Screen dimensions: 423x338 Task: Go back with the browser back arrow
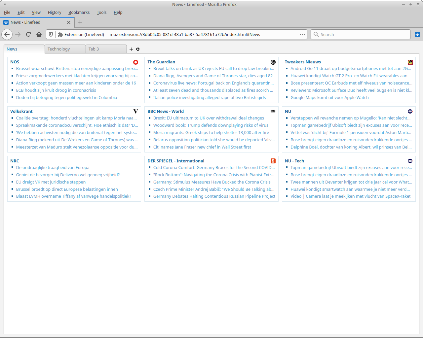pyautogui.click(x=7, y=34)
